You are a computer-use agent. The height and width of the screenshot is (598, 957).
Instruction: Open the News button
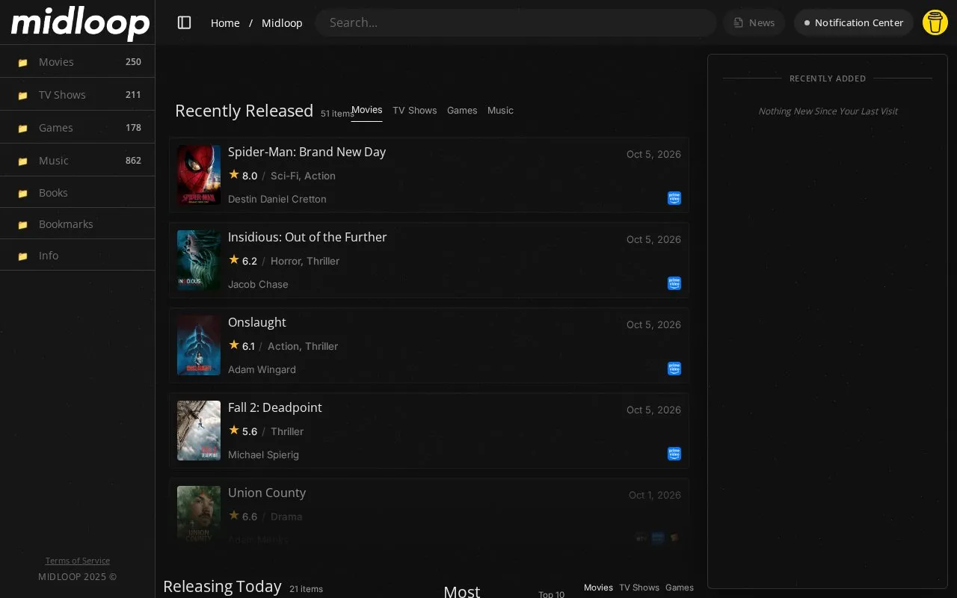754,22
